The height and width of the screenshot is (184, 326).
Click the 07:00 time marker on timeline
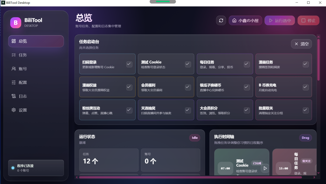click(225, 168)
